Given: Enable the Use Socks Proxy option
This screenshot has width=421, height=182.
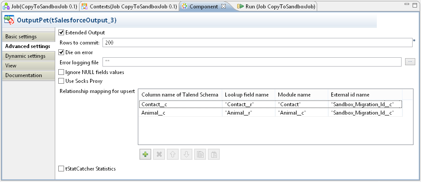Looking at the screenshot, I should [62, 81].
